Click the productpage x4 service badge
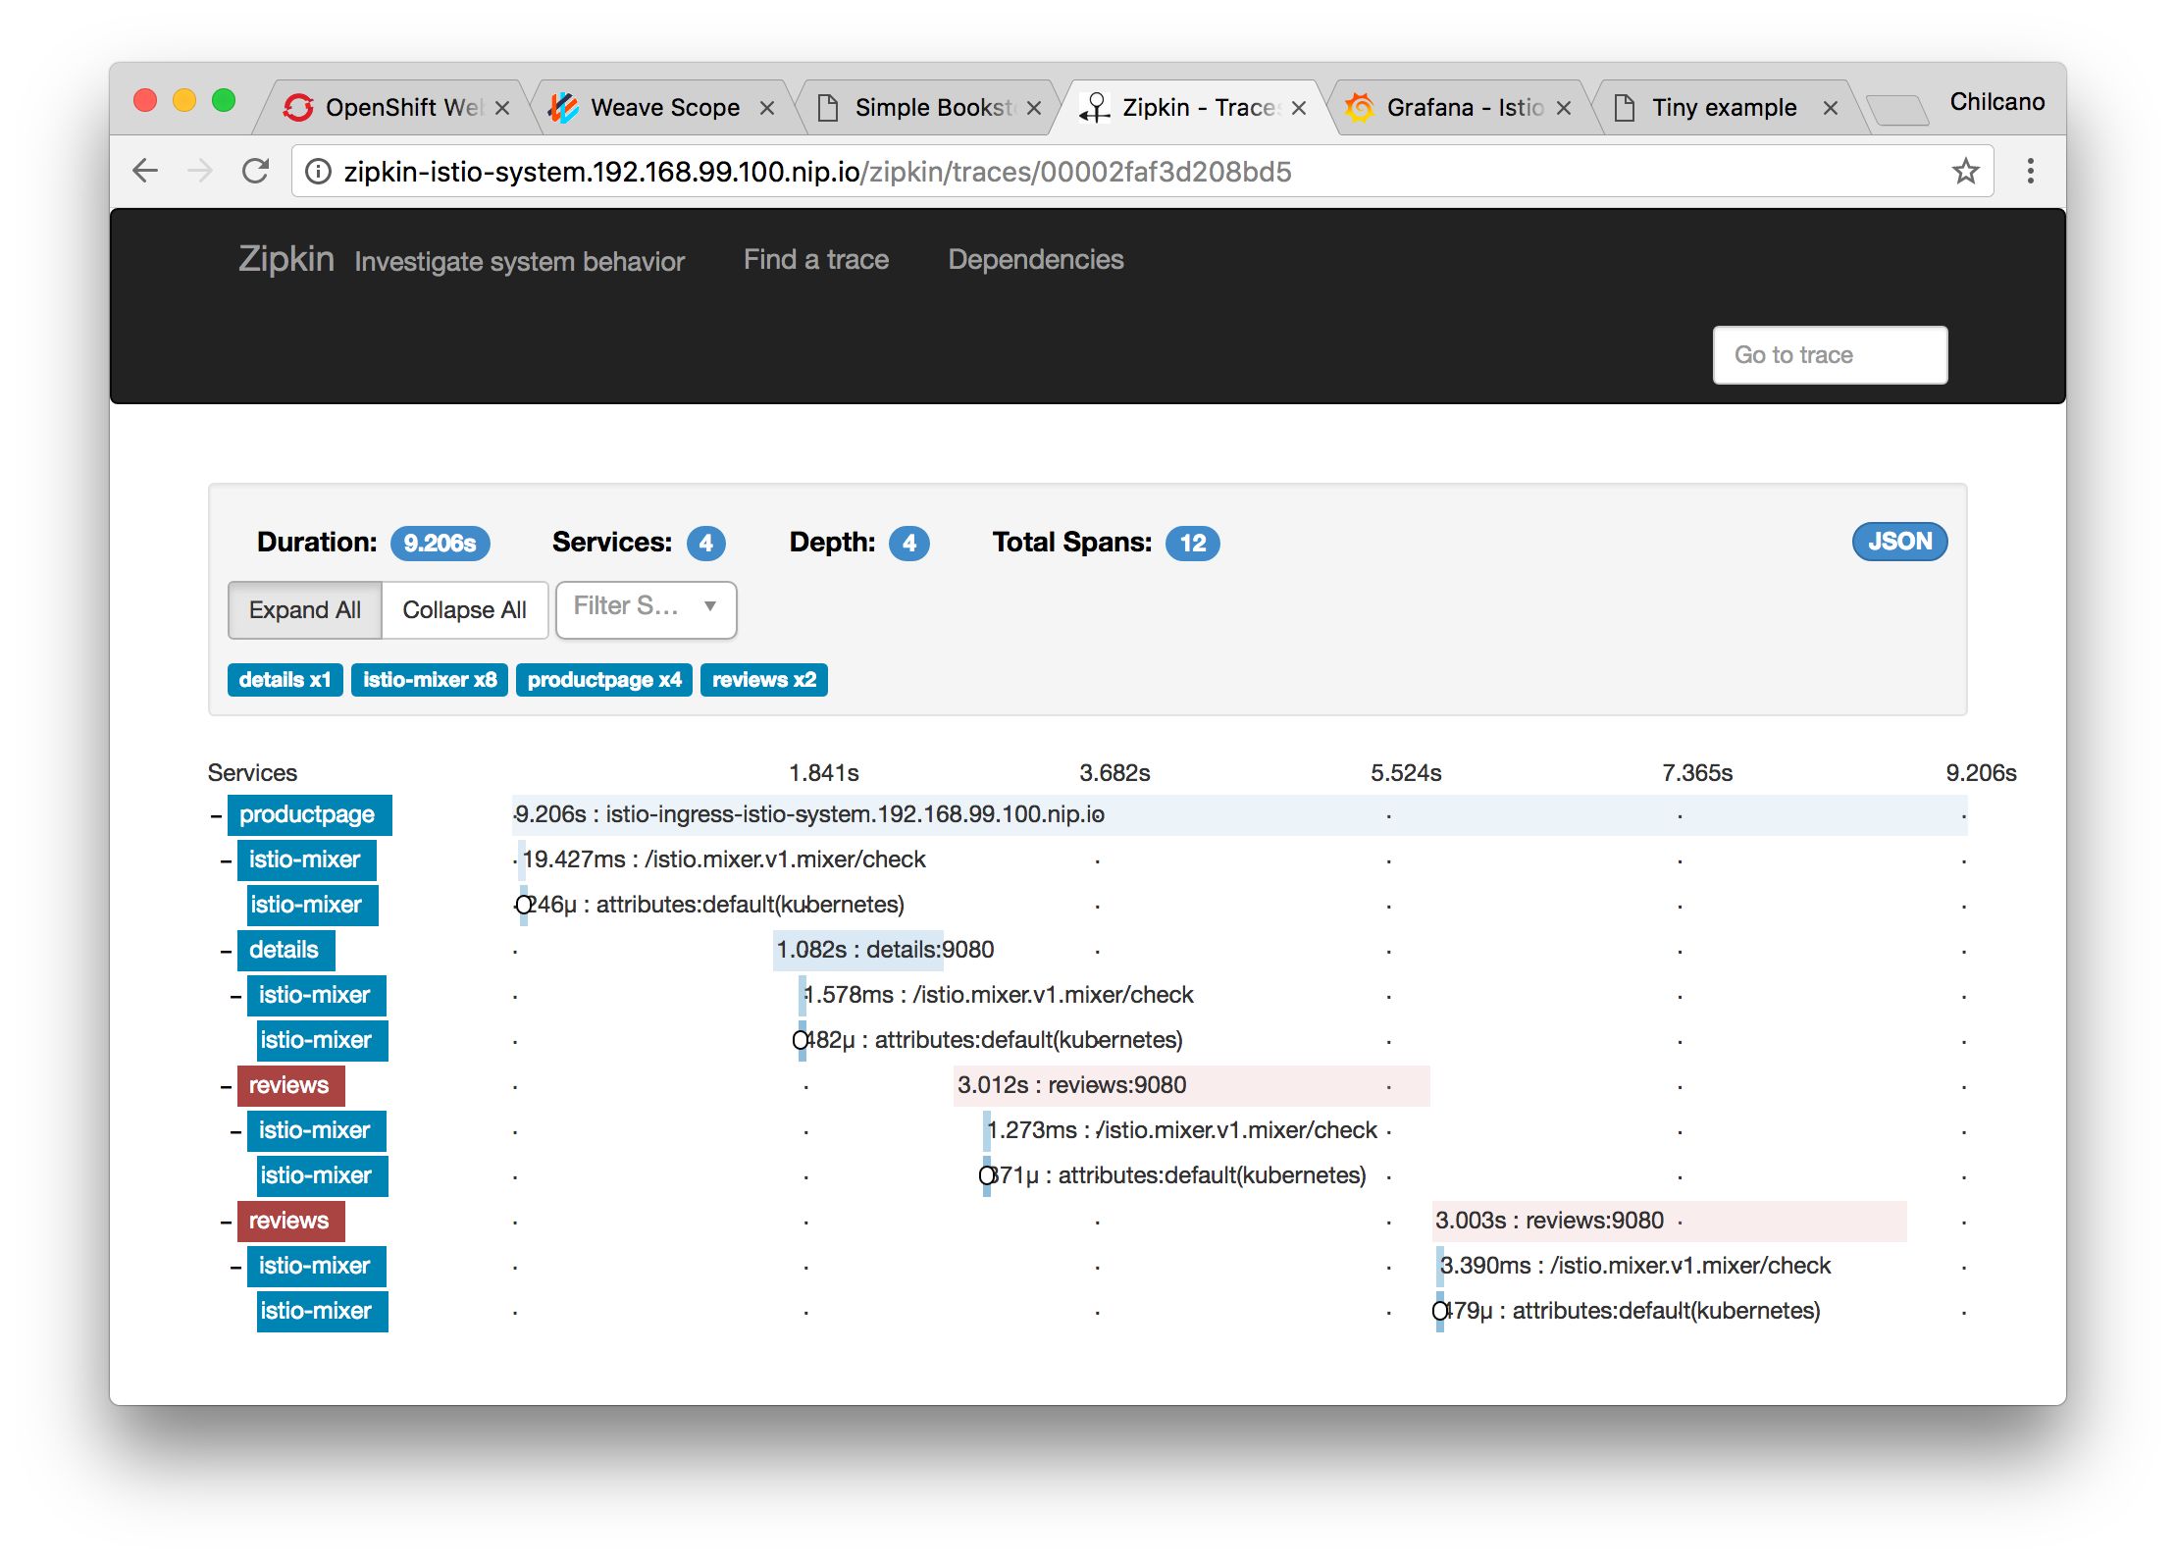Screen dimensions: 2176x1562 click(x=604, y=680)
